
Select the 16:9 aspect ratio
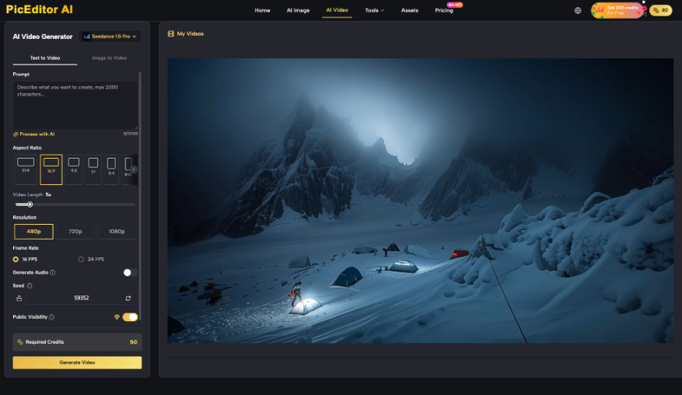[x=51, y=169]
